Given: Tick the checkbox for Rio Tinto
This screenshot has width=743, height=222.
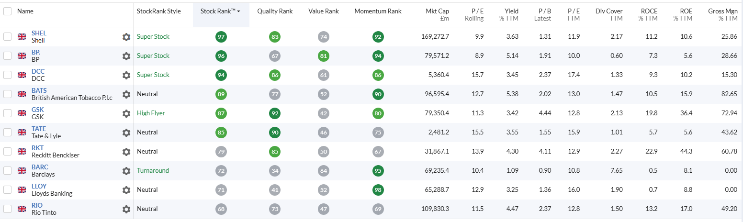Looking at the screenshot, I should click(7, 209).
